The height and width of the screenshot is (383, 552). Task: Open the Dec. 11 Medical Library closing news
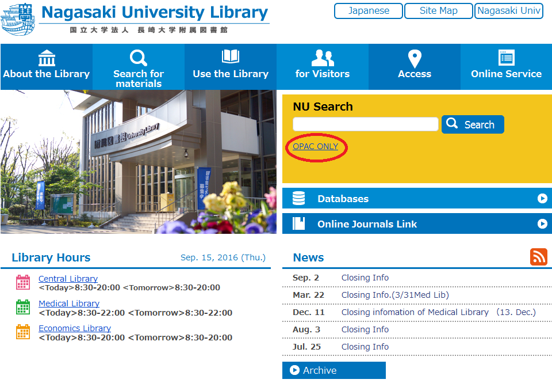(x=438, y=312)
